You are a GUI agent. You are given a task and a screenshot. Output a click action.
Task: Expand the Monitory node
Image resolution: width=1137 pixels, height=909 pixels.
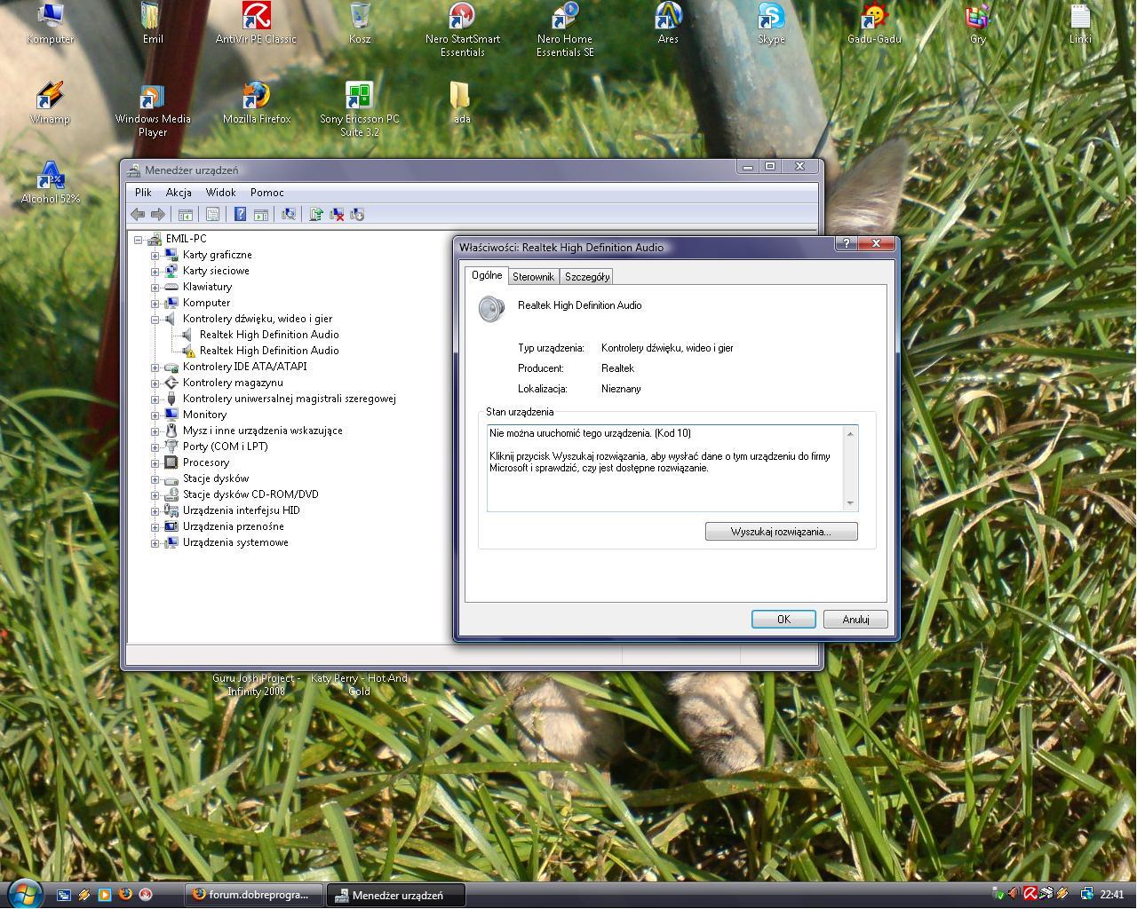(155, 415)
